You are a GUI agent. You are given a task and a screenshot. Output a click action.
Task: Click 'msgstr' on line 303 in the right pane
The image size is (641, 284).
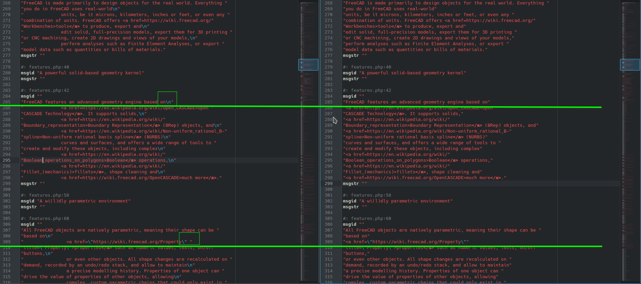pyautogui.click(x=351, y=207)
